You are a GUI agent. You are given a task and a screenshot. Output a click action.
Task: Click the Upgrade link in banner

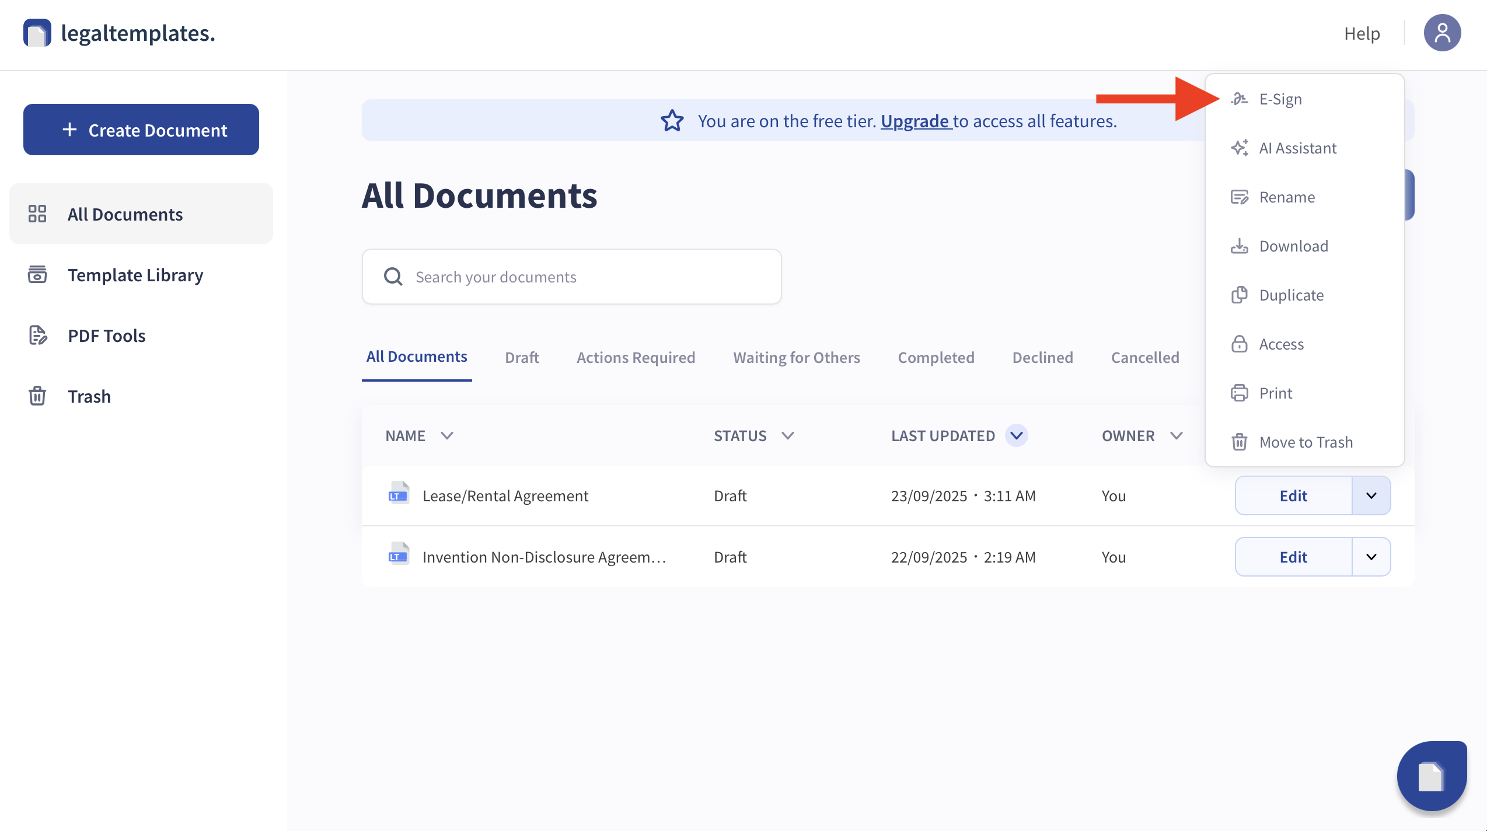(x=914, y=121)
